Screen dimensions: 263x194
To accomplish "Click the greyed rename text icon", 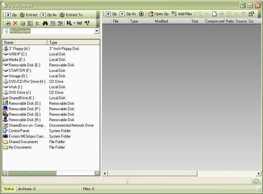I will click(221, 14).
